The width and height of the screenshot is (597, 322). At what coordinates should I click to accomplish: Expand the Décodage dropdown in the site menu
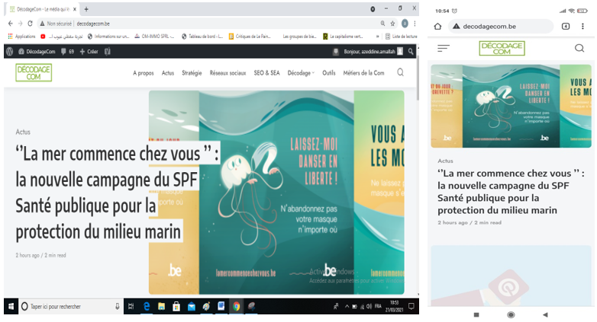point(301,73)
